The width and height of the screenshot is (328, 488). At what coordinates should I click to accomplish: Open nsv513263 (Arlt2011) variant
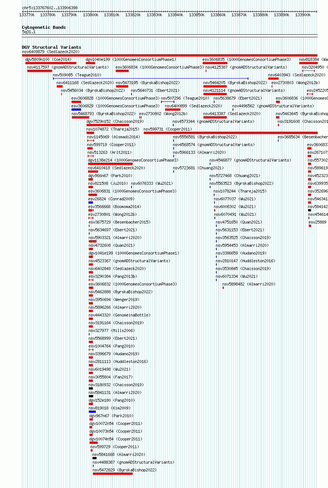109,152
